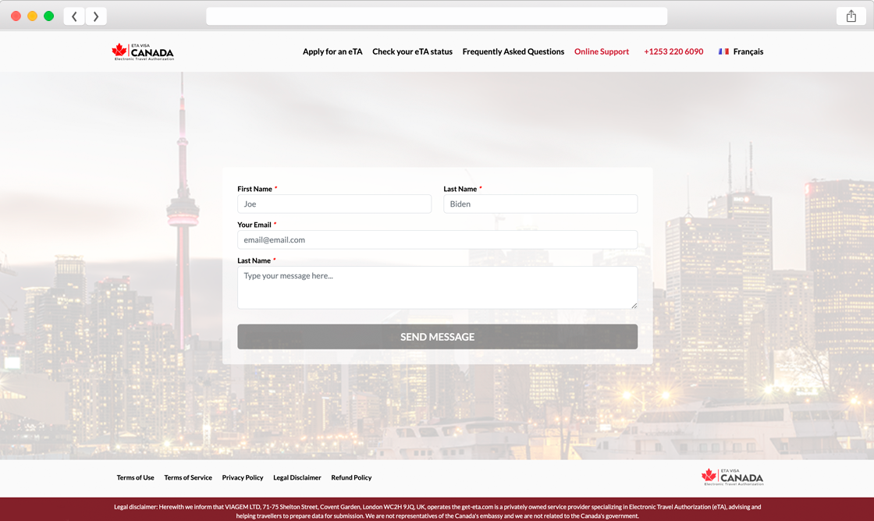Image resolution: width=874 pixels, height=521 pixels.
Task: View the Privacy Policy footer link
Action: [x=243, y=477]
